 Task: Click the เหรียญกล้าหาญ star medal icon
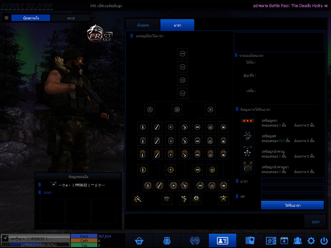(x=248, y=152)
